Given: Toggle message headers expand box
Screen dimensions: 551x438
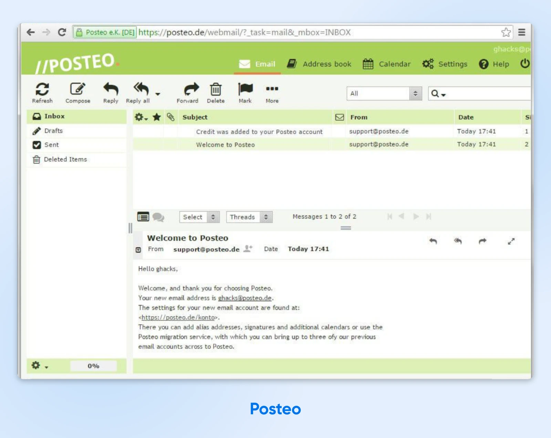Looking at the screenshot, I should 138,250.
